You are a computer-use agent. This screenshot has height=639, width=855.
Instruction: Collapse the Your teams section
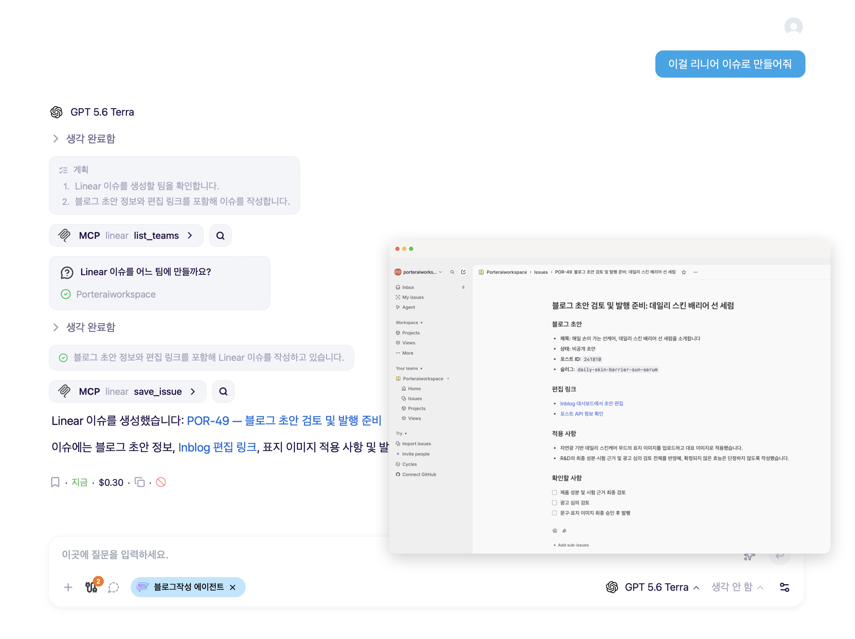[x=409, y=369]
